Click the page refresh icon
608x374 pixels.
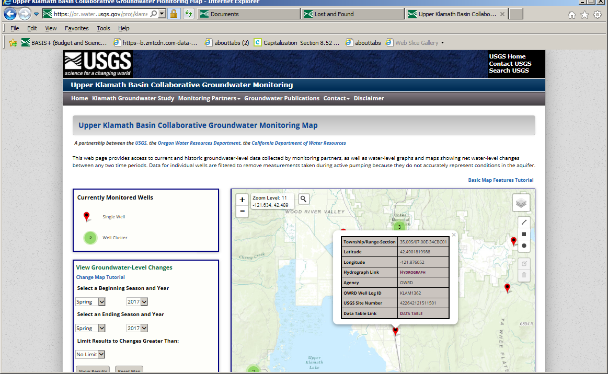[x=188, y=14]
